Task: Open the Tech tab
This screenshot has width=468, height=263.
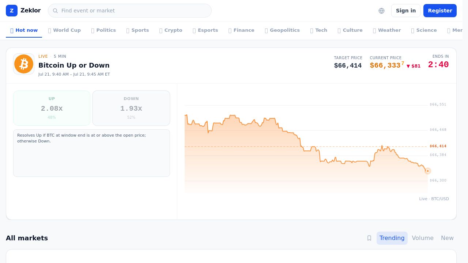Action: 319,30
